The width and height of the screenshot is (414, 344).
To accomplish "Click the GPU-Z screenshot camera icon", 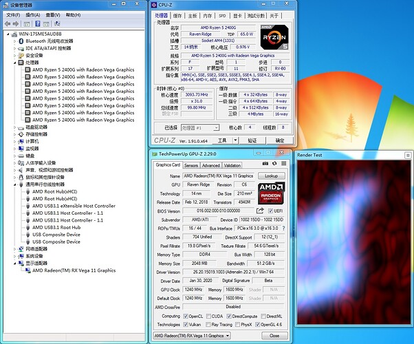I will click(x=265, y=164).
